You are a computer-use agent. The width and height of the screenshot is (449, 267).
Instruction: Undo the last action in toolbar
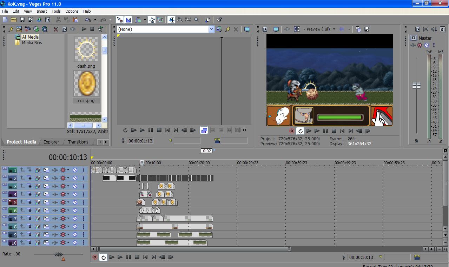click(88, 20)
